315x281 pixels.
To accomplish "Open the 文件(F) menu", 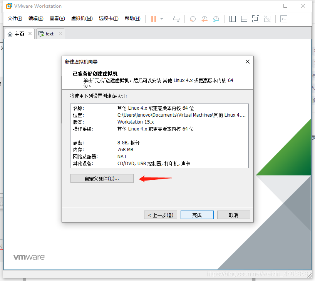I will coord(15,18).
